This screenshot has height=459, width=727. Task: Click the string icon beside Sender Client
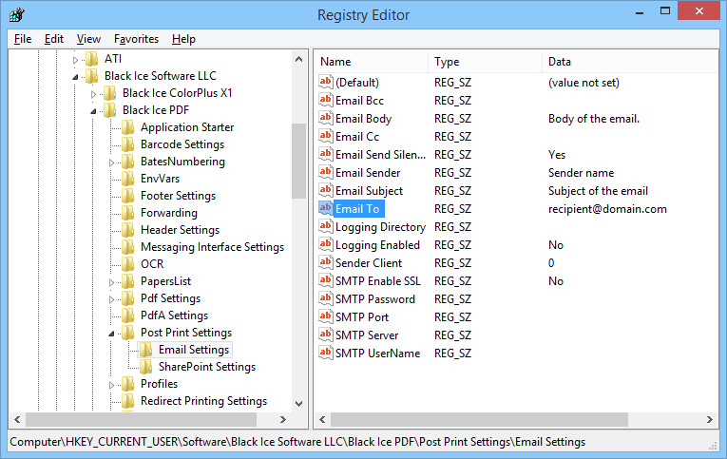pos(325,263)
